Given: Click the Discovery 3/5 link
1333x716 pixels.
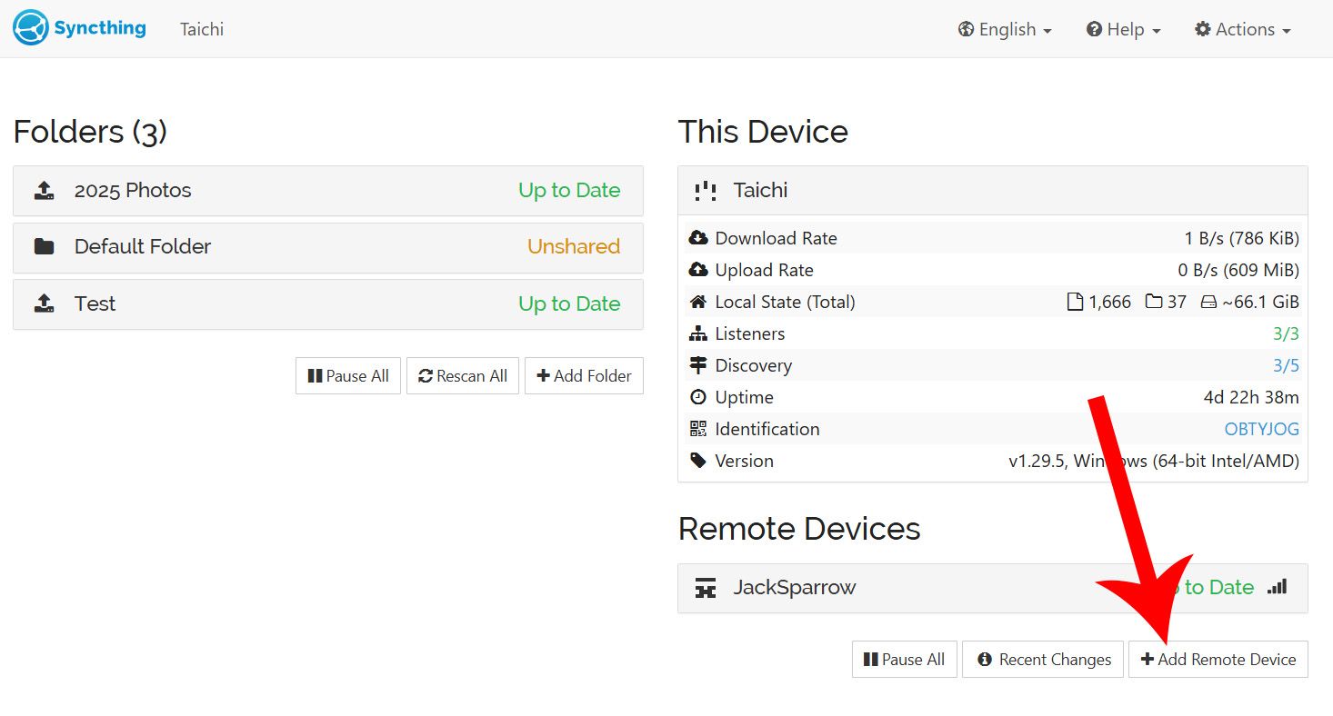Looking at the screenshot, I should pyautogui.click(x=1286, y=365).
